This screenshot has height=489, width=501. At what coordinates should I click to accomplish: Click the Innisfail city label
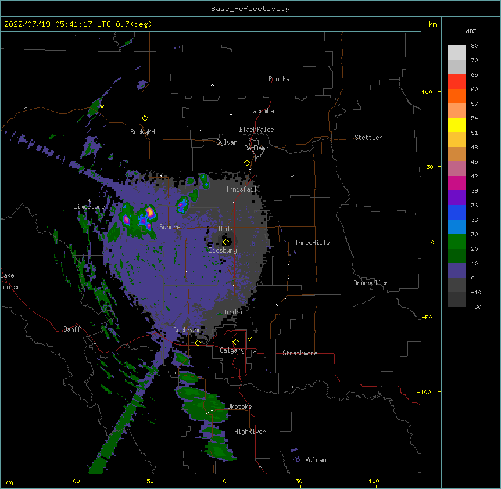[x=241, y=189]
